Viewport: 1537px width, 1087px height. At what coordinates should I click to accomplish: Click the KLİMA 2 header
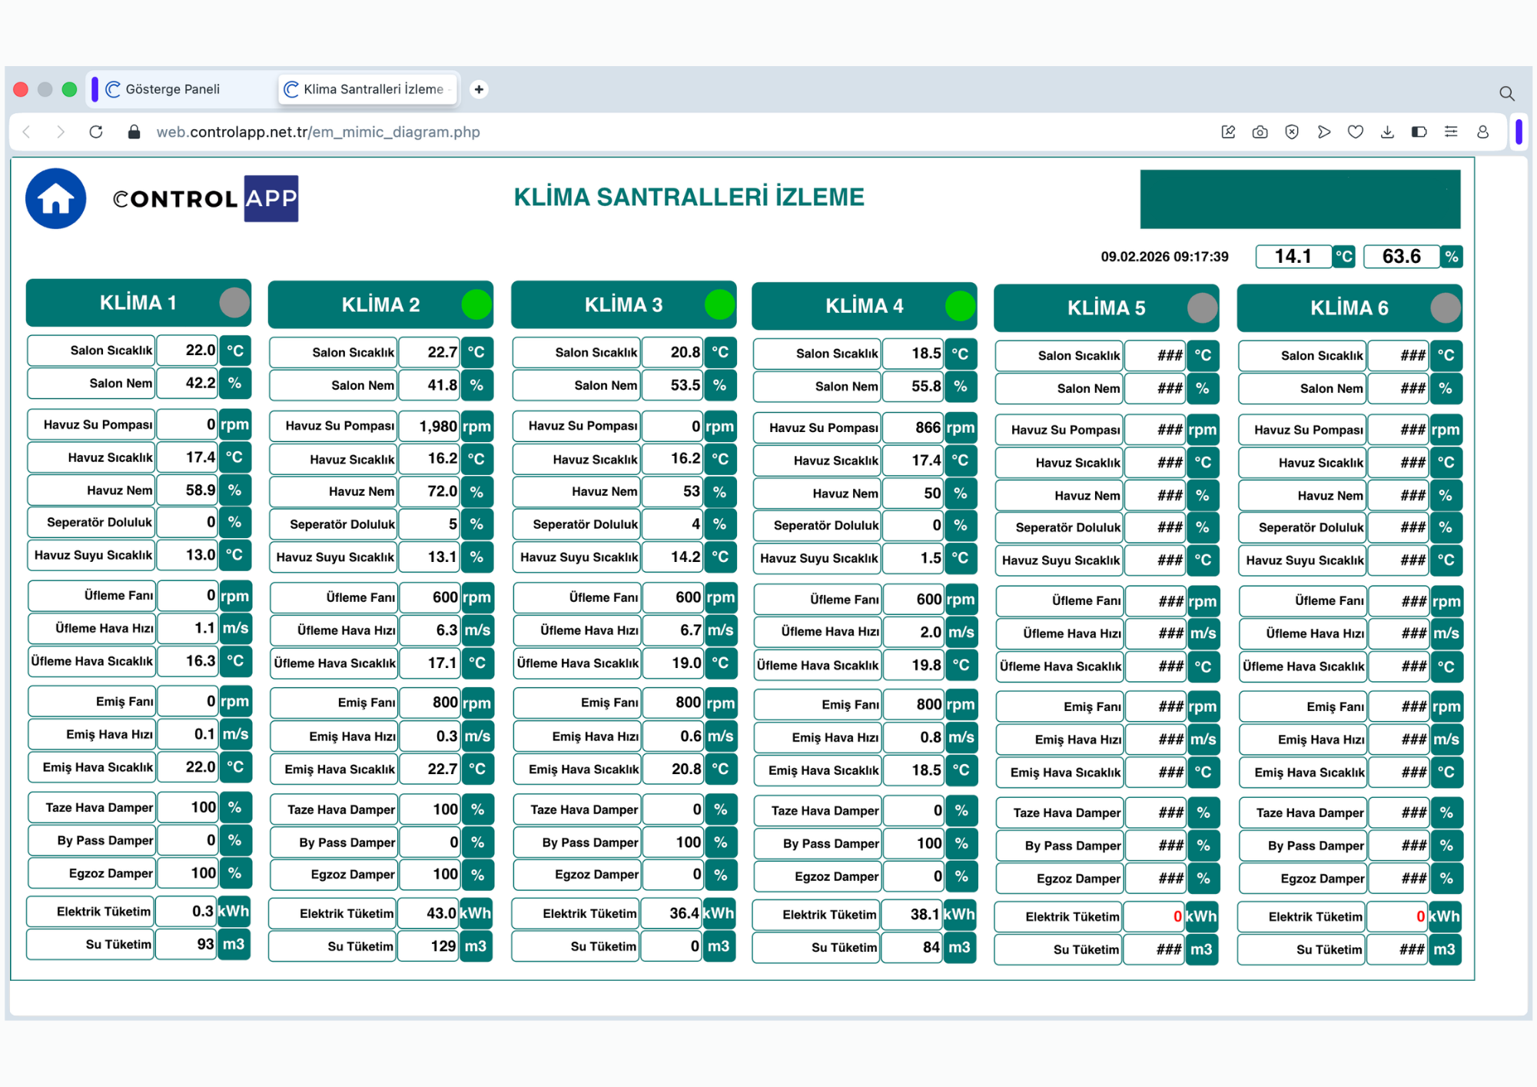click(380, 304)
